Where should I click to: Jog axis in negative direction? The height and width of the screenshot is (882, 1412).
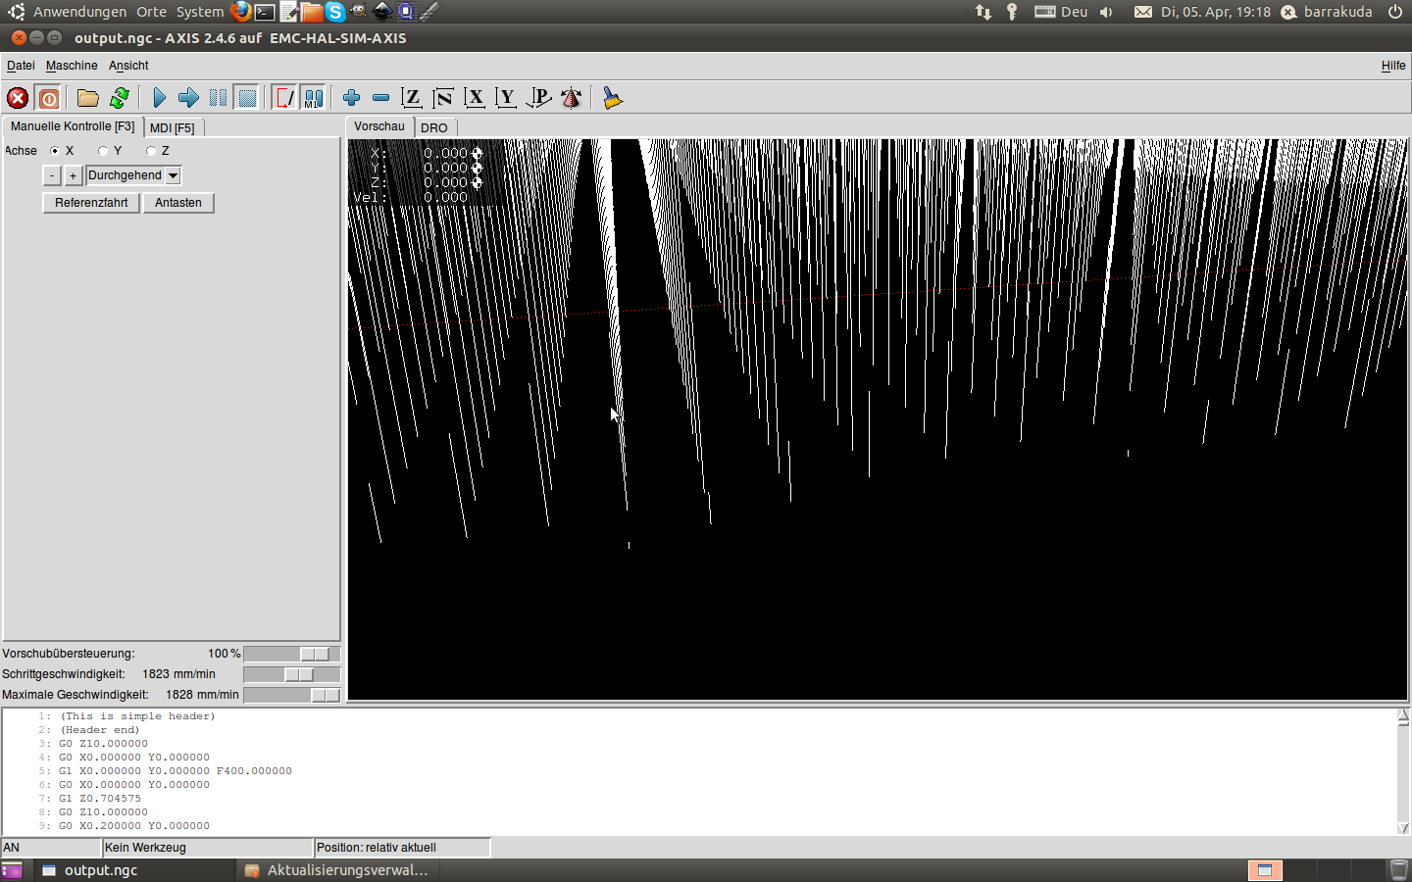click(52, 175)
